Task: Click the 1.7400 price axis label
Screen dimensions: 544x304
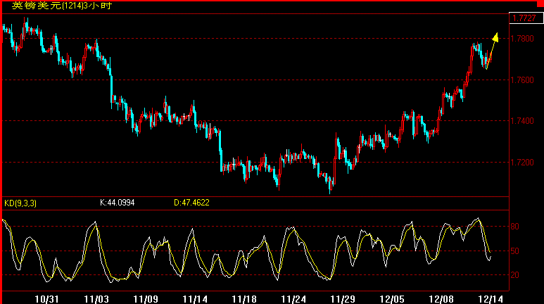Action: [x=523, y=121]
